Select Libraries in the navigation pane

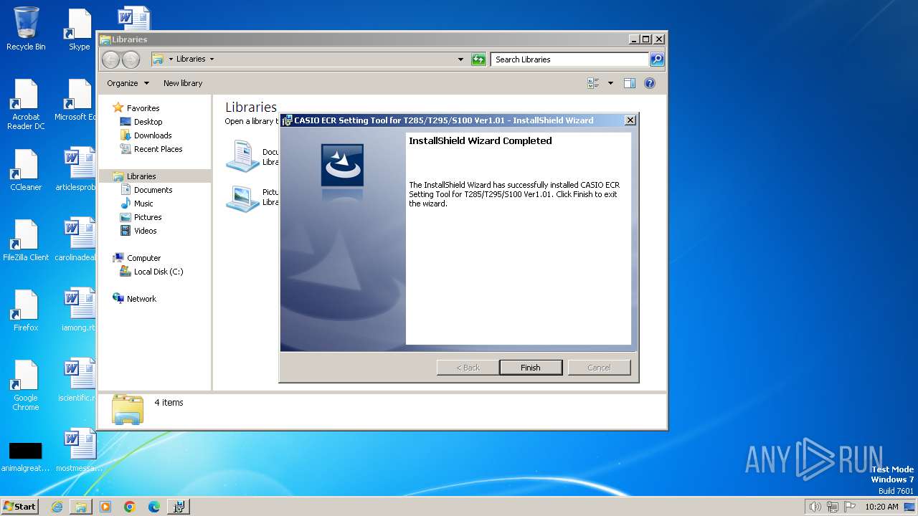point(141,176)
